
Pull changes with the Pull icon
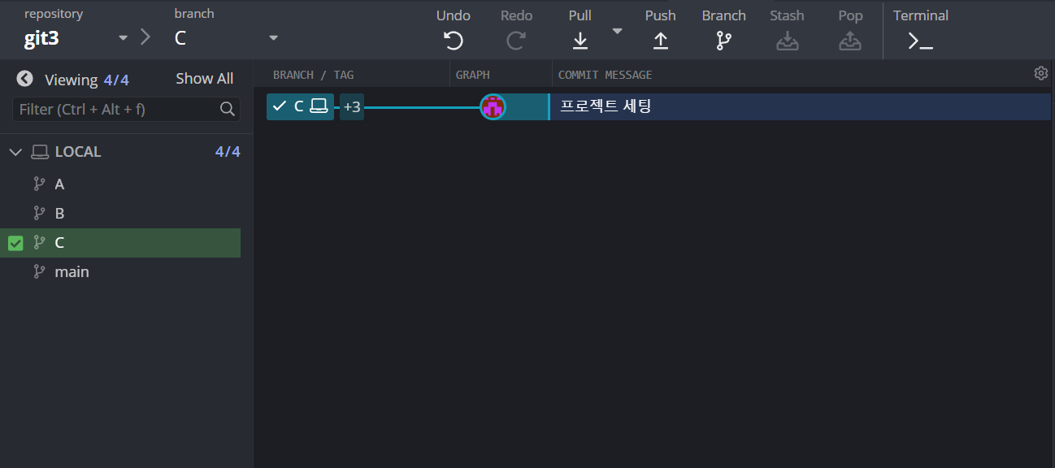pyautogui.click(x=580, y=41)
